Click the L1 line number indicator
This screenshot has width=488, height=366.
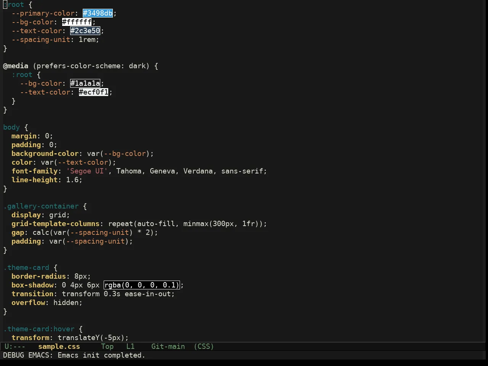pos(130,347)
